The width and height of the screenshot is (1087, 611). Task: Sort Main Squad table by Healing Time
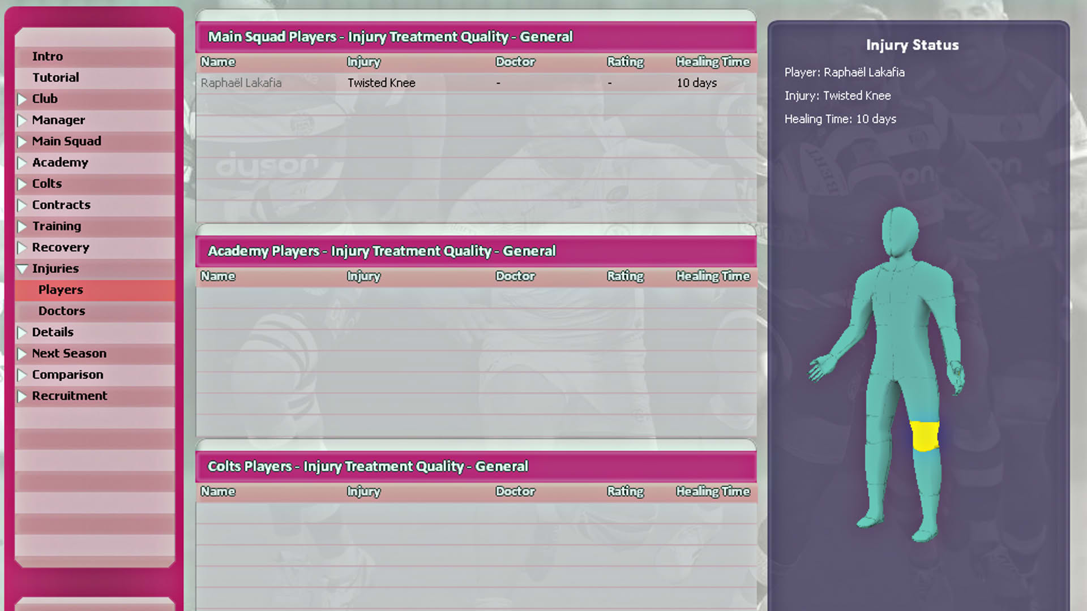pos(713,62)
